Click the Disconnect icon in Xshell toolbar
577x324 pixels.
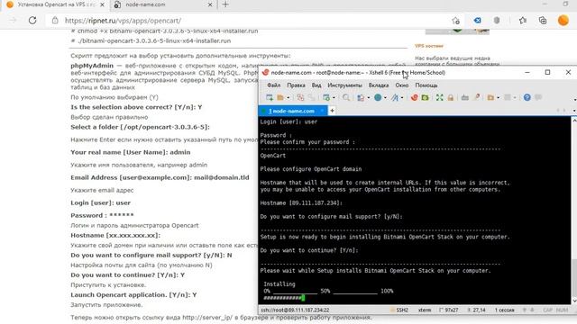click(300, 97)
